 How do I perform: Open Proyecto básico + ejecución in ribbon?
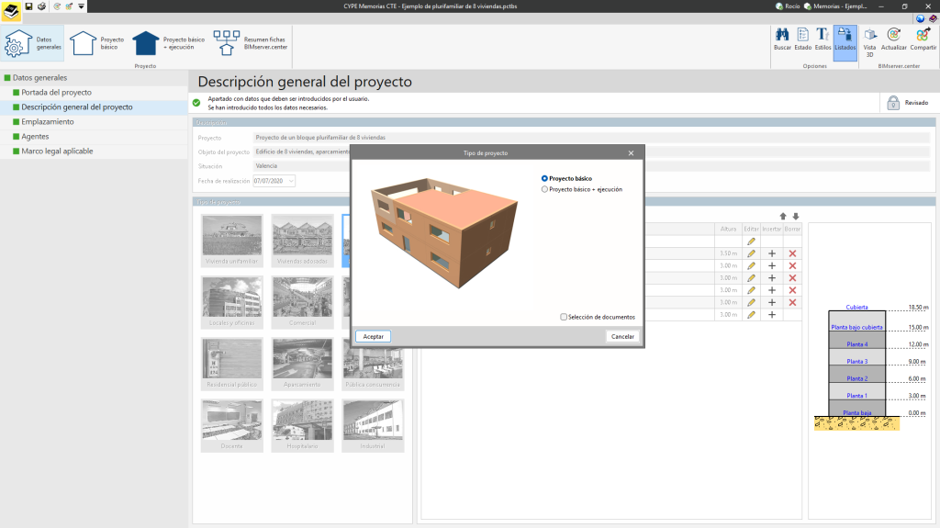169,43
